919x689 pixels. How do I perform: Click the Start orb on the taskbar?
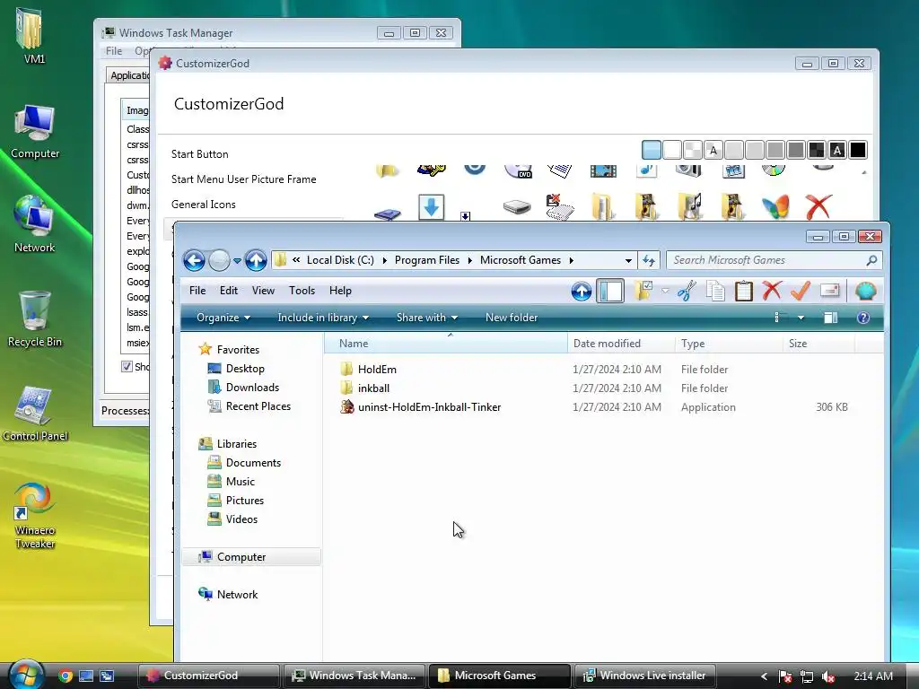pos(24,676)
